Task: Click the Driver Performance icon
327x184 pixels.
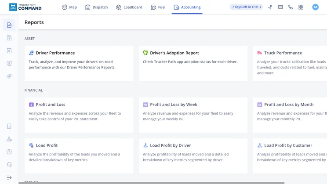Action: pos(31,53)
